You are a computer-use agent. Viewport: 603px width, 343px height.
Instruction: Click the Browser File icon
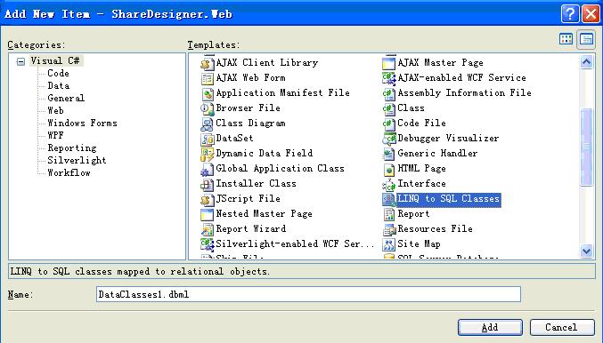[207, 108]
